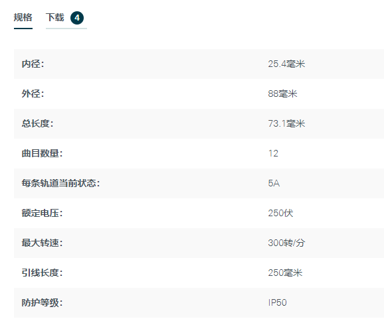Open the 规格 tab

click(x=23, y=18)
